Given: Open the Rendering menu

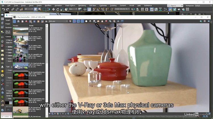Looking at the screenshot, I should 82,6.
